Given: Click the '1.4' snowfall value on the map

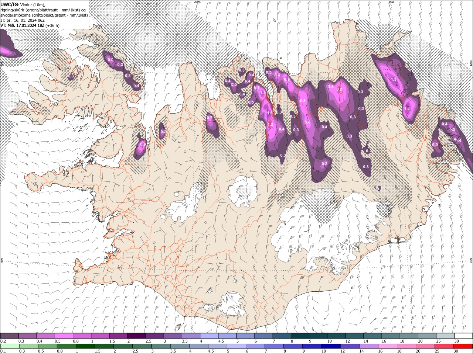Looking at the screenshot, I should 407,109.
